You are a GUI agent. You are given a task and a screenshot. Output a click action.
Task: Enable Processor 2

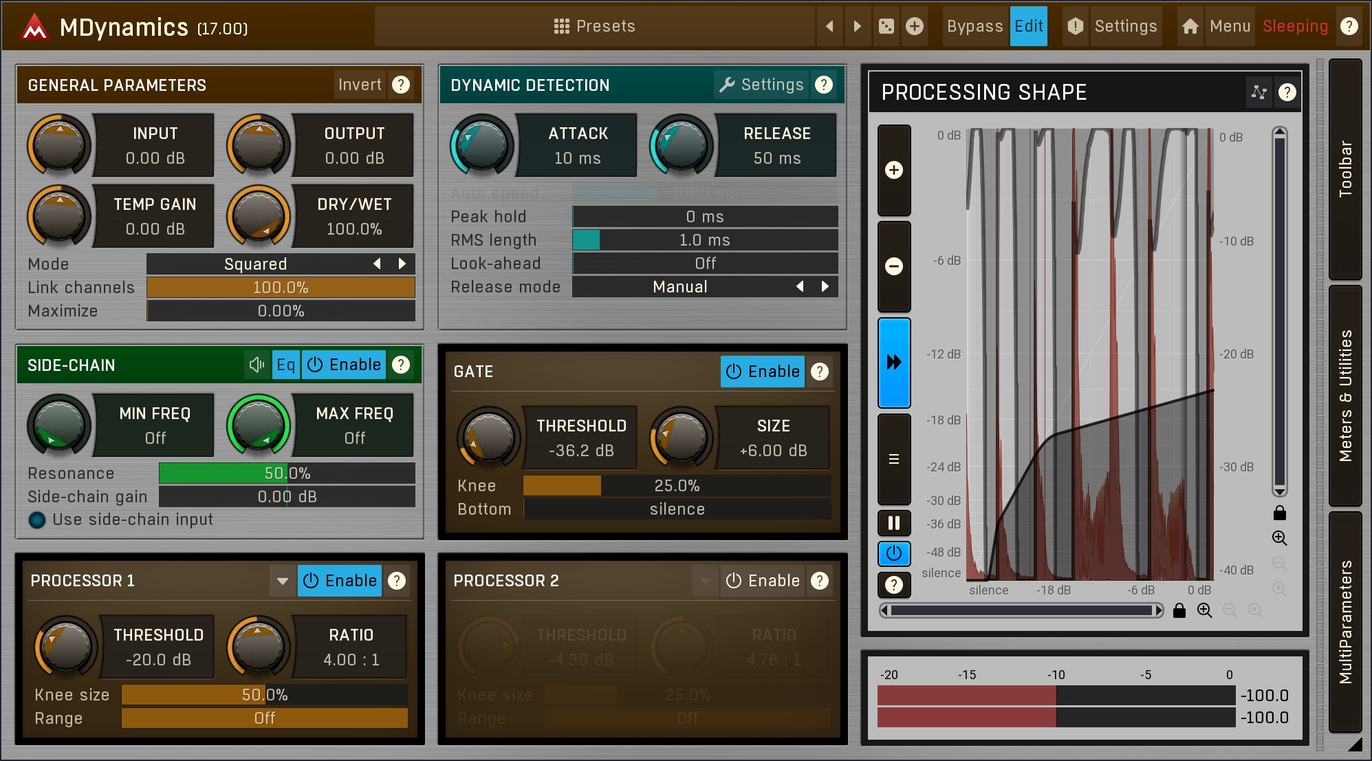pos(762,581)
